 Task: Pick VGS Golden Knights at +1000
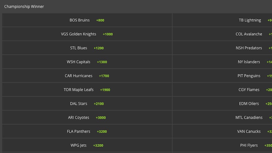click(87, 34)
